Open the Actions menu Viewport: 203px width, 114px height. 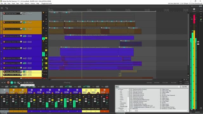[x=33, y=3]
